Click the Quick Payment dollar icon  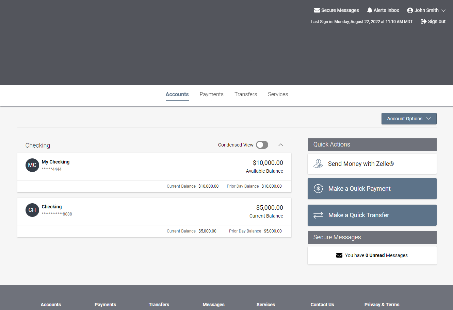point(318,189)
